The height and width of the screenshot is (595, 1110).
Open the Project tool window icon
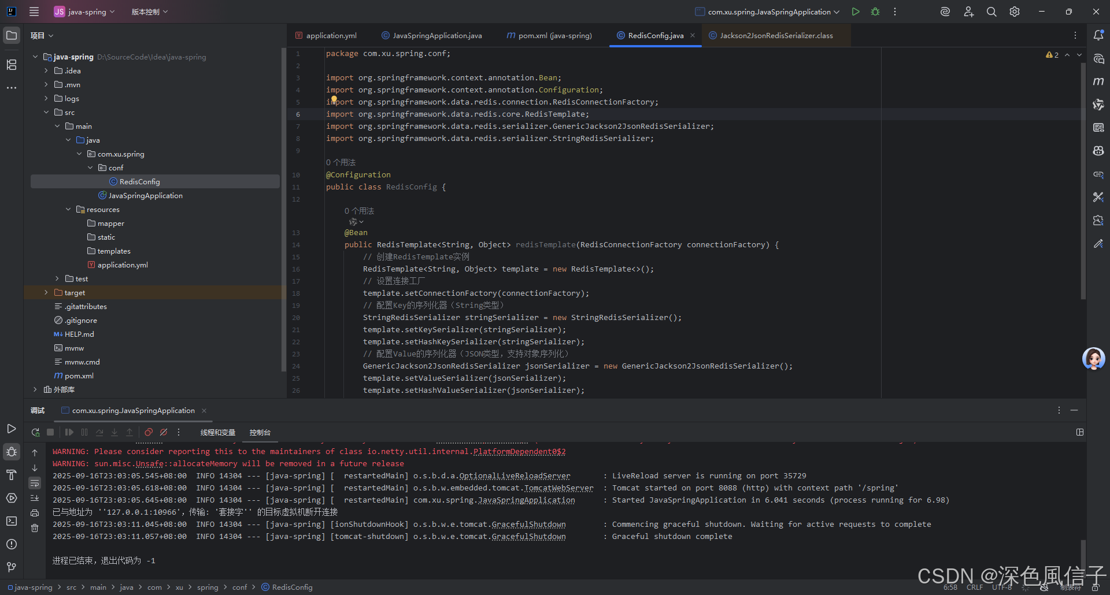(12, 35)
